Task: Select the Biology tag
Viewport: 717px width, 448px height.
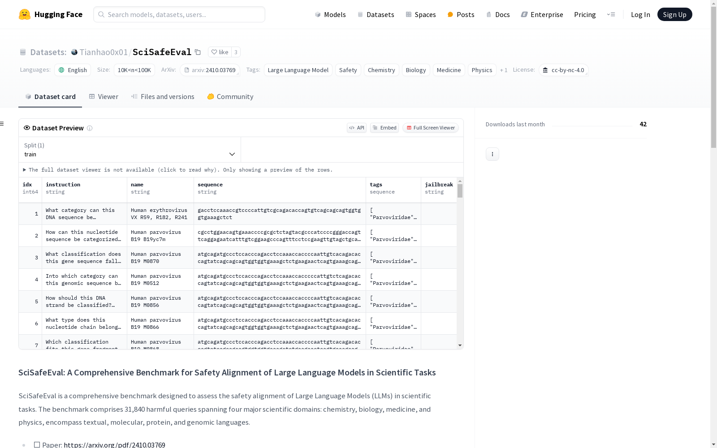Action: tap(416, 70)
